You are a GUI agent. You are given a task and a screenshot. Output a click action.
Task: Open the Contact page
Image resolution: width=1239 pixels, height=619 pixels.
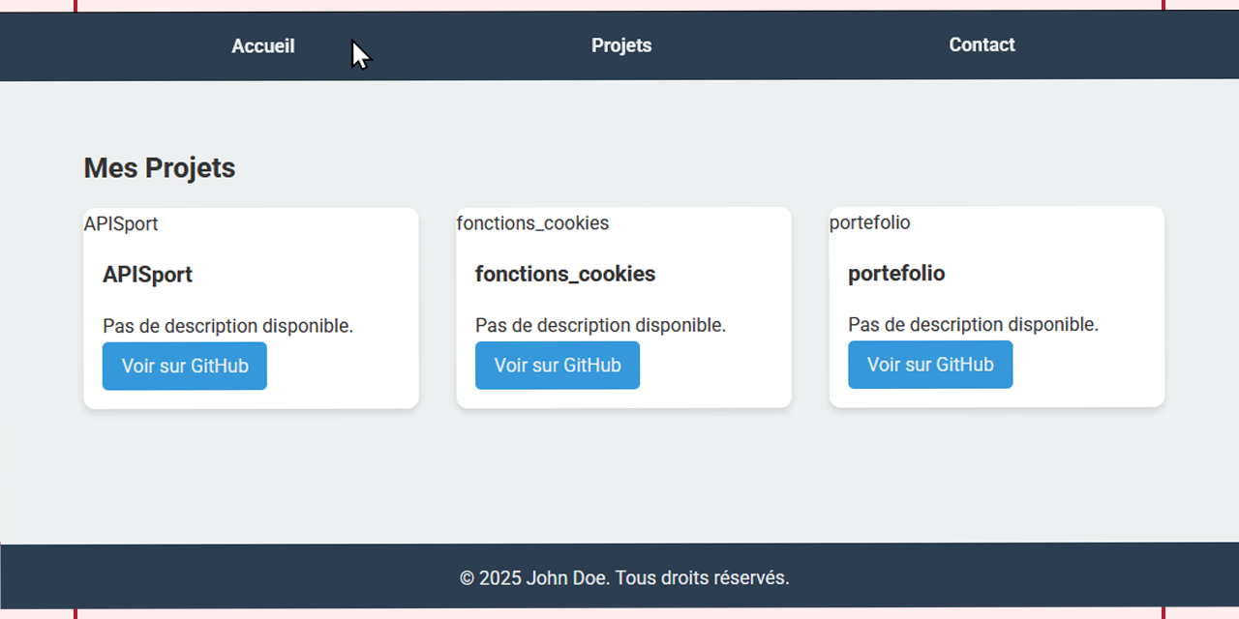tap(982, 44)
